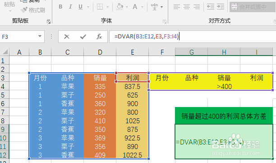This screenshot has width=276, height=163.
Task: Increase indent
Action: (x=221, y=7)
